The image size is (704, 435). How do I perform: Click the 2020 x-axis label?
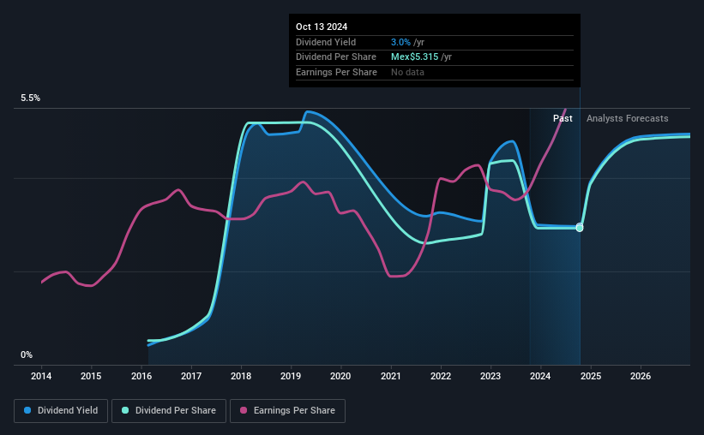[x=340, y=376]
